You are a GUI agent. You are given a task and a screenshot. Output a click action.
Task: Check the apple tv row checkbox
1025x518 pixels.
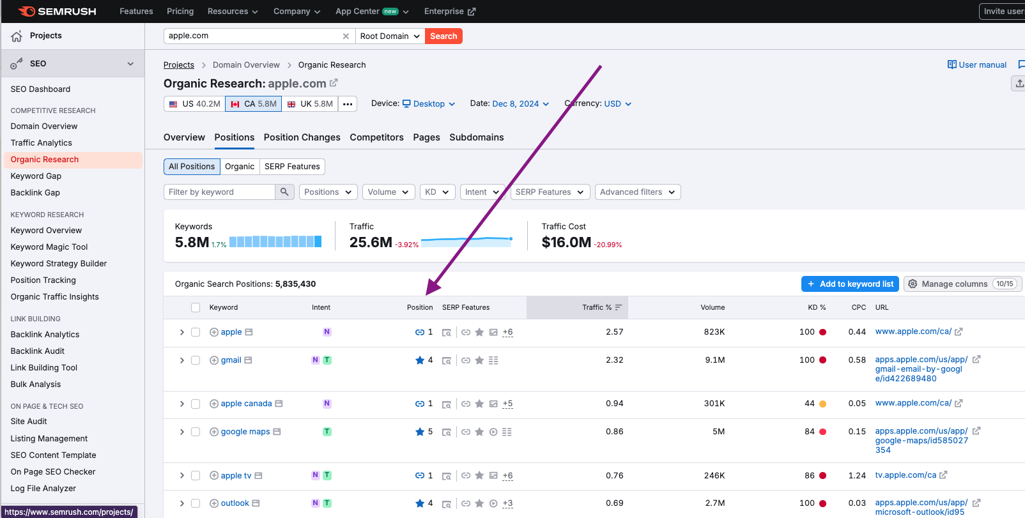196,475
